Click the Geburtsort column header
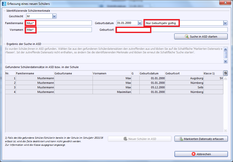233x162 pixels. (x=184, y=73)
